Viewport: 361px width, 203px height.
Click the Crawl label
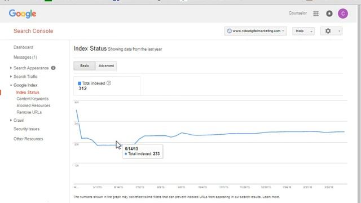[x=19, y=120]
